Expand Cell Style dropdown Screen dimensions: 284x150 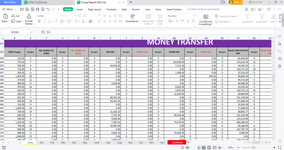[230, 22]
